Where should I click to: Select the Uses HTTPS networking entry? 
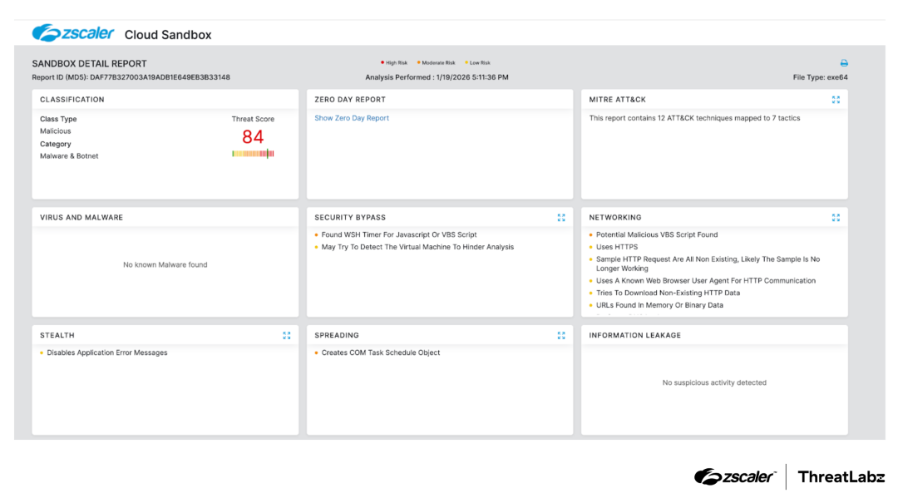click(x=616, y=247)
